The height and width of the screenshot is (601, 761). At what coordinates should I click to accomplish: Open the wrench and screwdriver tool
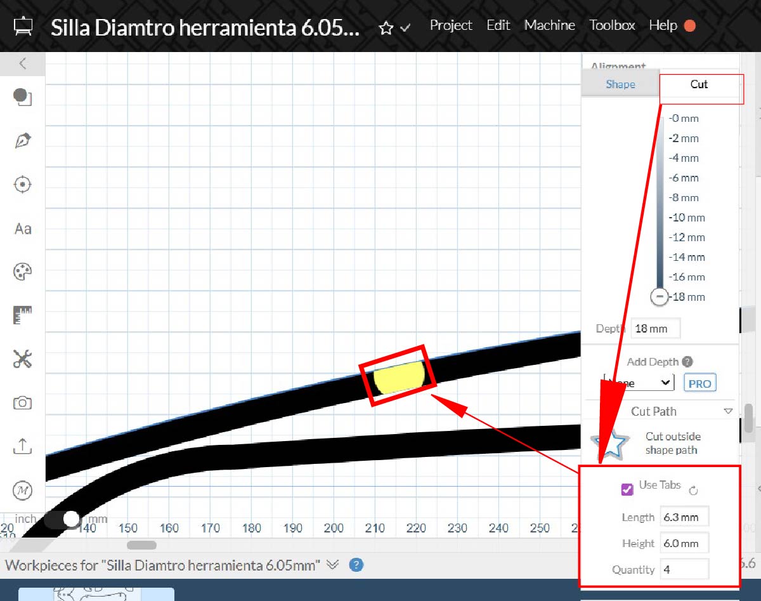[23, 359]
